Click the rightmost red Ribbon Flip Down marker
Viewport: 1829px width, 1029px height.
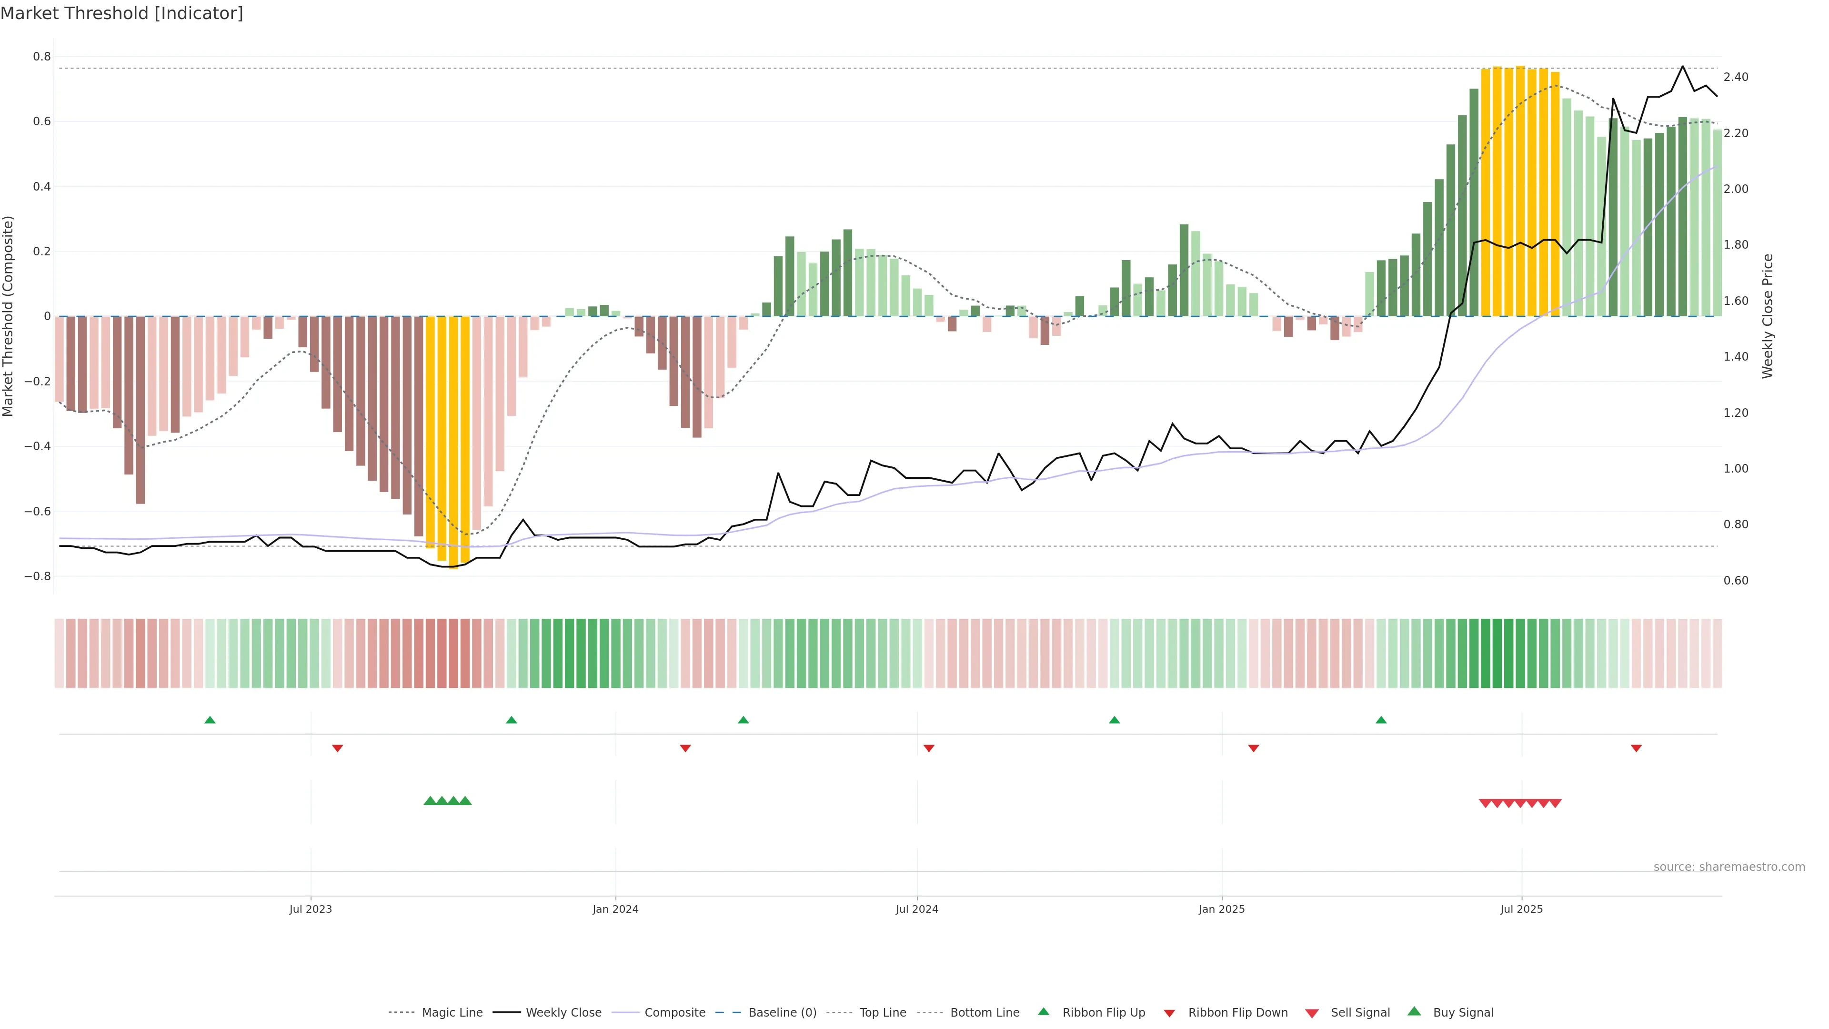[1636, 748]
